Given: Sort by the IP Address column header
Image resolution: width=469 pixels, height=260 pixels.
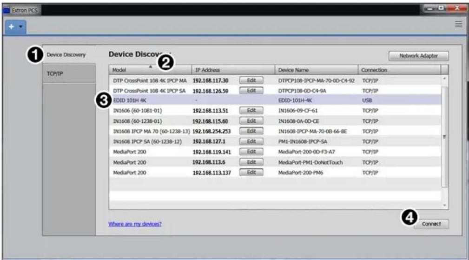Looking at the screenshot, I should point(233,70).
